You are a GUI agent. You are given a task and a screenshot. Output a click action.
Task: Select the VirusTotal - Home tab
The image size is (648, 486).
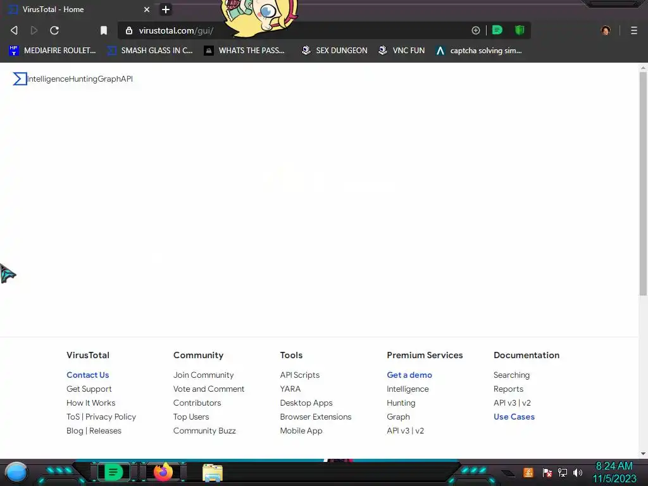[78, 9]
